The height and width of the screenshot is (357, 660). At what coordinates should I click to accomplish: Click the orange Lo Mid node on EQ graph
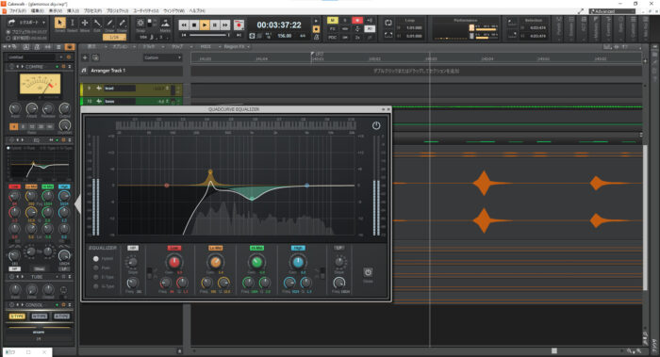[x=210, y=171]
